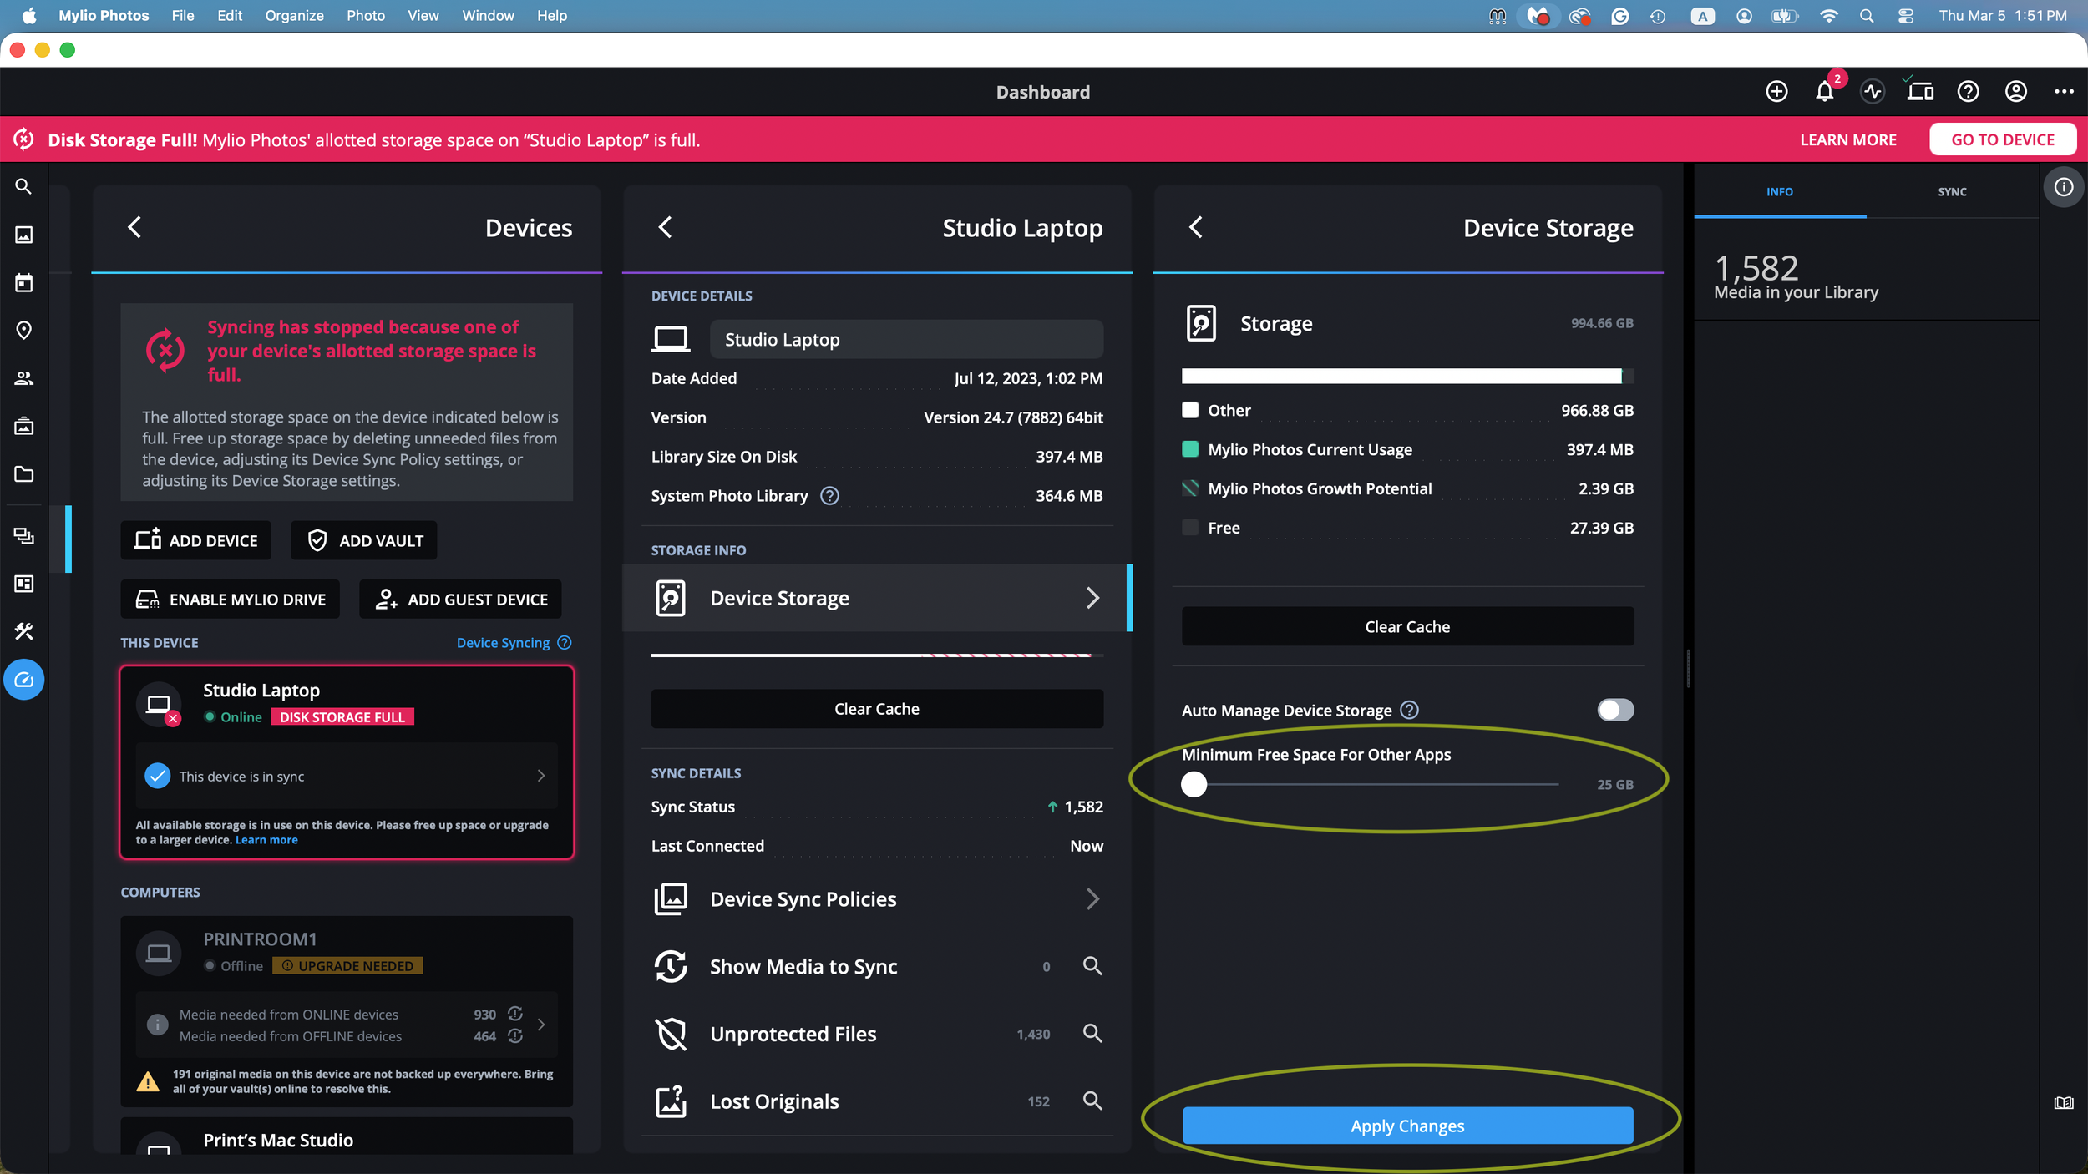Viewport: 2088px width, 1174px height.
Task: Expand Device Sync Policies chevron
Action: (1092, 899)
